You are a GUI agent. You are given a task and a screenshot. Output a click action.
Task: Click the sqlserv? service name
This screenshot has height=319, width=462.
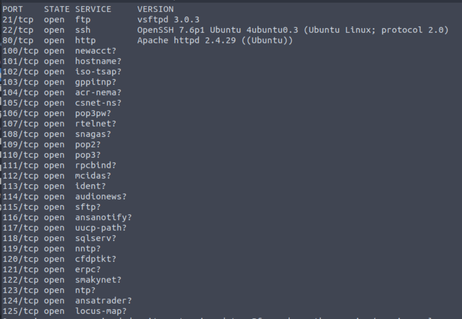point(96,238)
